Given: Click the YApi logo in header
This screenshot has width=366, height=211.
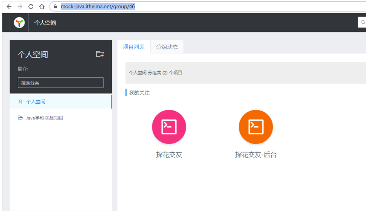Looking at the screenshot, I should [x=19, y=23].
